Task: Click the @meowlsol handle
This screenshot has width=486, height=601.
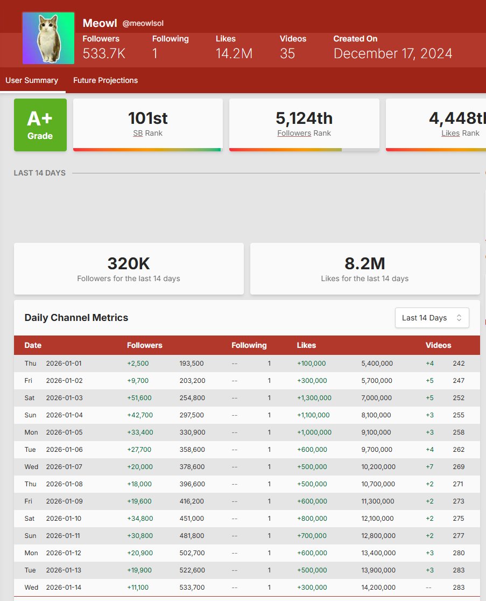Action: (x=143, y=23)
